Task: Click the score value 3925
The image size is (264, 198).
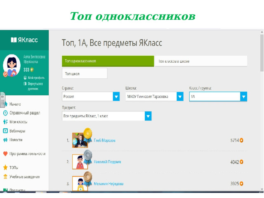Action: [x=235, y=183]
